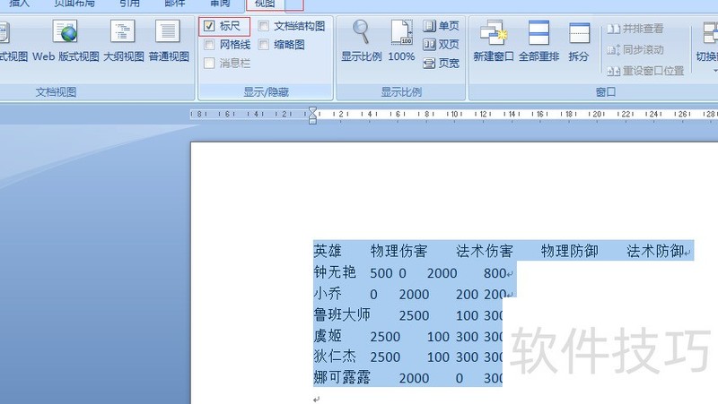Open 显示比例 zoom dialog magnifier
The height and width of the screenshot is (404, 718).
[x=362, y=40]
